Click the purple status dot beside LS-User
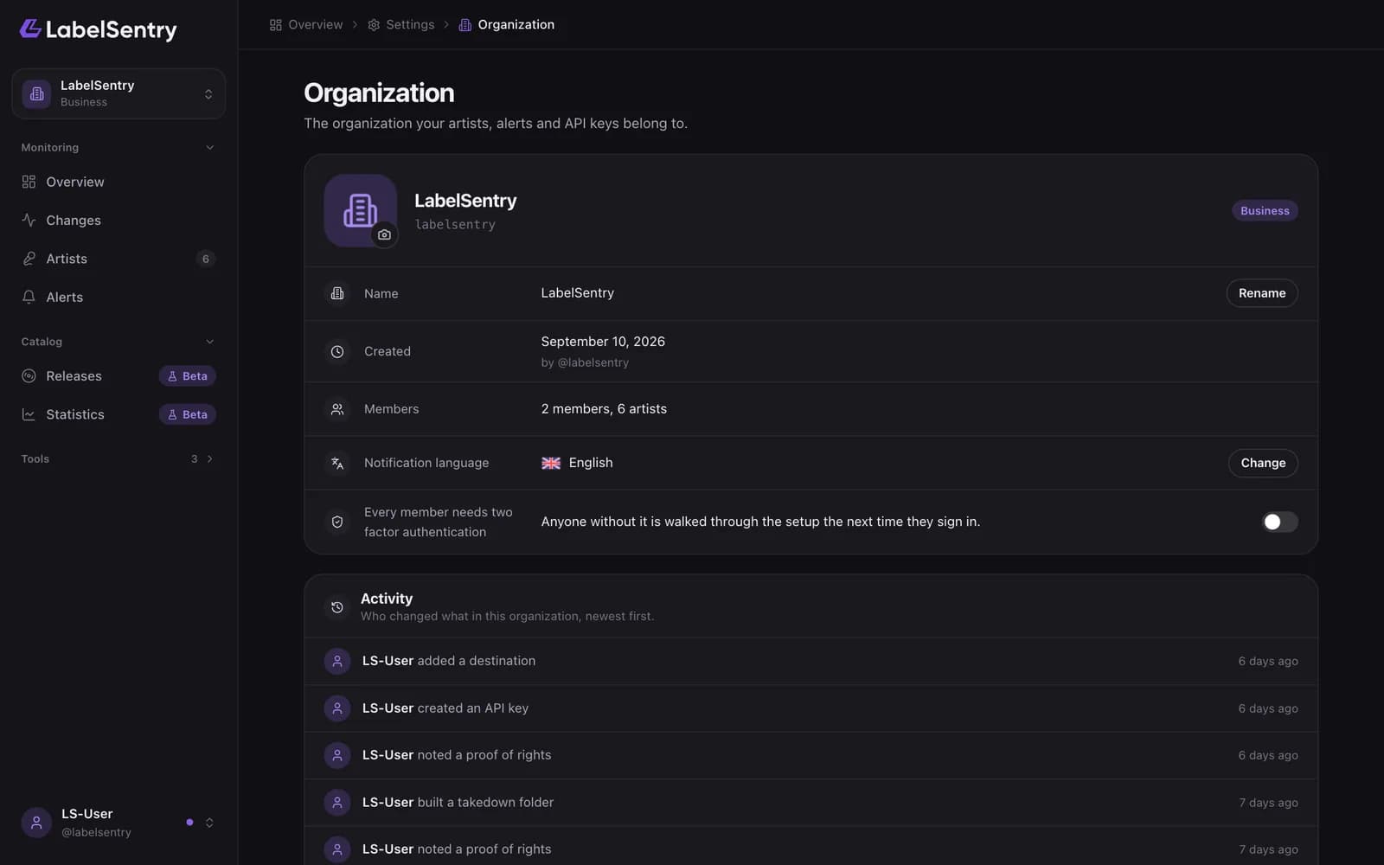Image resolution: width=1384 pixels, height=865 pixels. 189,823
